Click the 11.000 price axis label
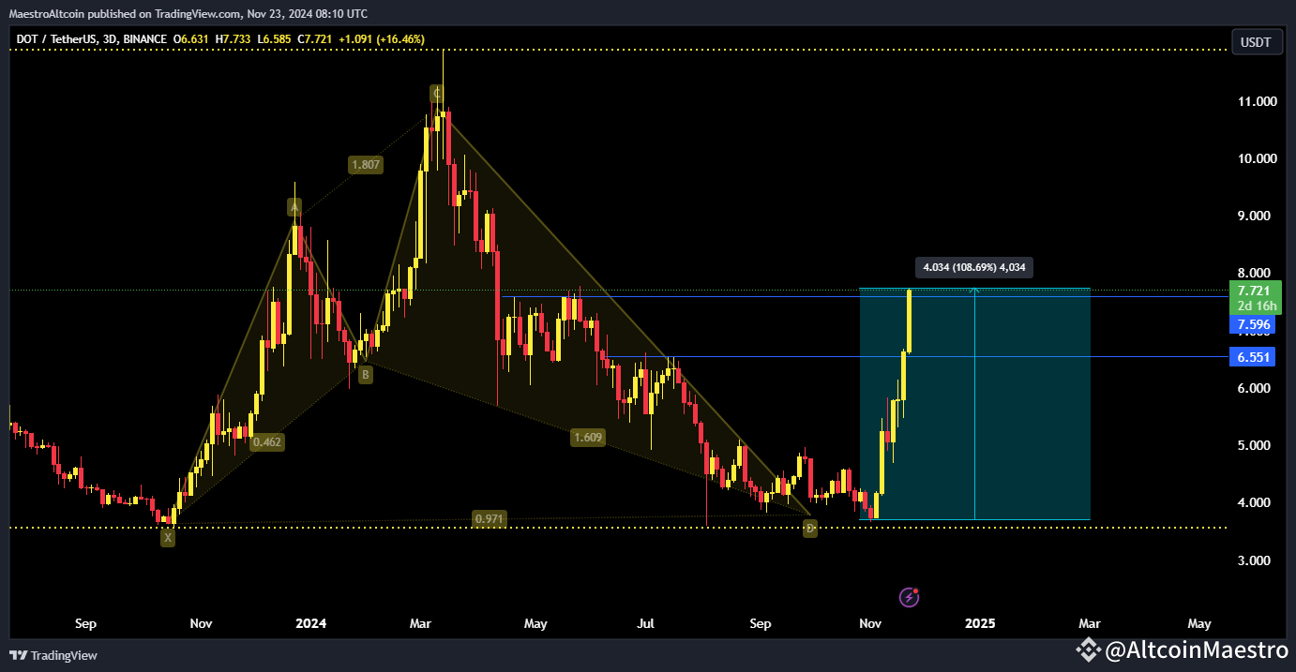This screenshot has height=672, width=1296. point(1258,101)
